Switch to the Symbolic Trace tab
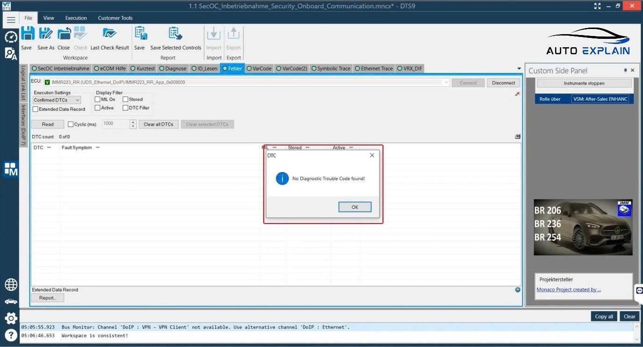Image resolution: width=643 pixels, height=347 pixels. pyautogui.click(x=333, y=69)
